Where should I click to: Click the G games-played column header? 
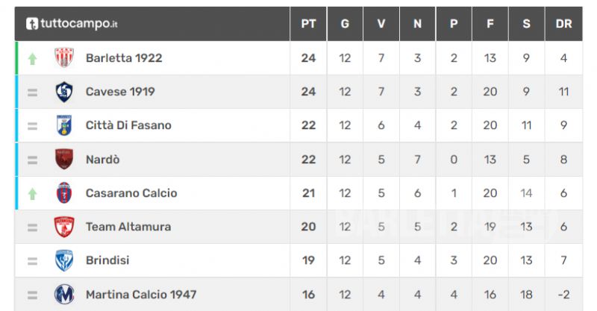[345, 24]
